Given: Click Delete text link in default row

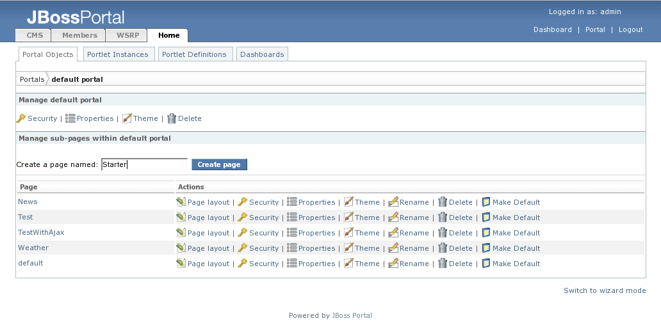Looking at the screenshot, I should point(461,264).
